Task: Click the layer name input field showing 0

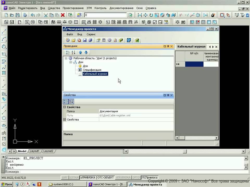Action: pos(105,15)
